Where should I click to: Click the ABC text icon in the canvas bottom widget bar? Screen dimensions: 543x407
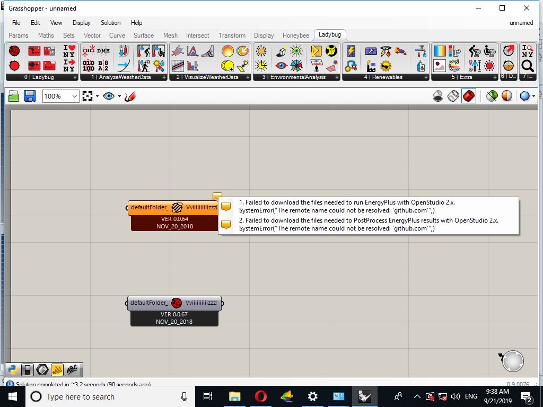(x=72, y=370)
